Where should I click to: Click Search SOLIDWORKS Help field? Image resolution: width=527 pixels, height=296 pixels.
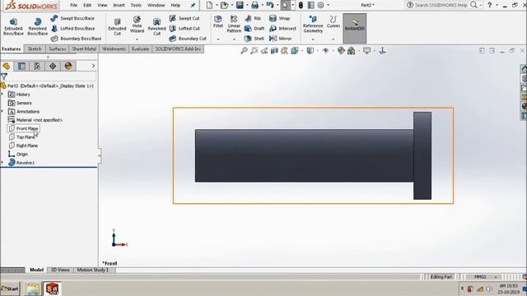coord(441,5)
